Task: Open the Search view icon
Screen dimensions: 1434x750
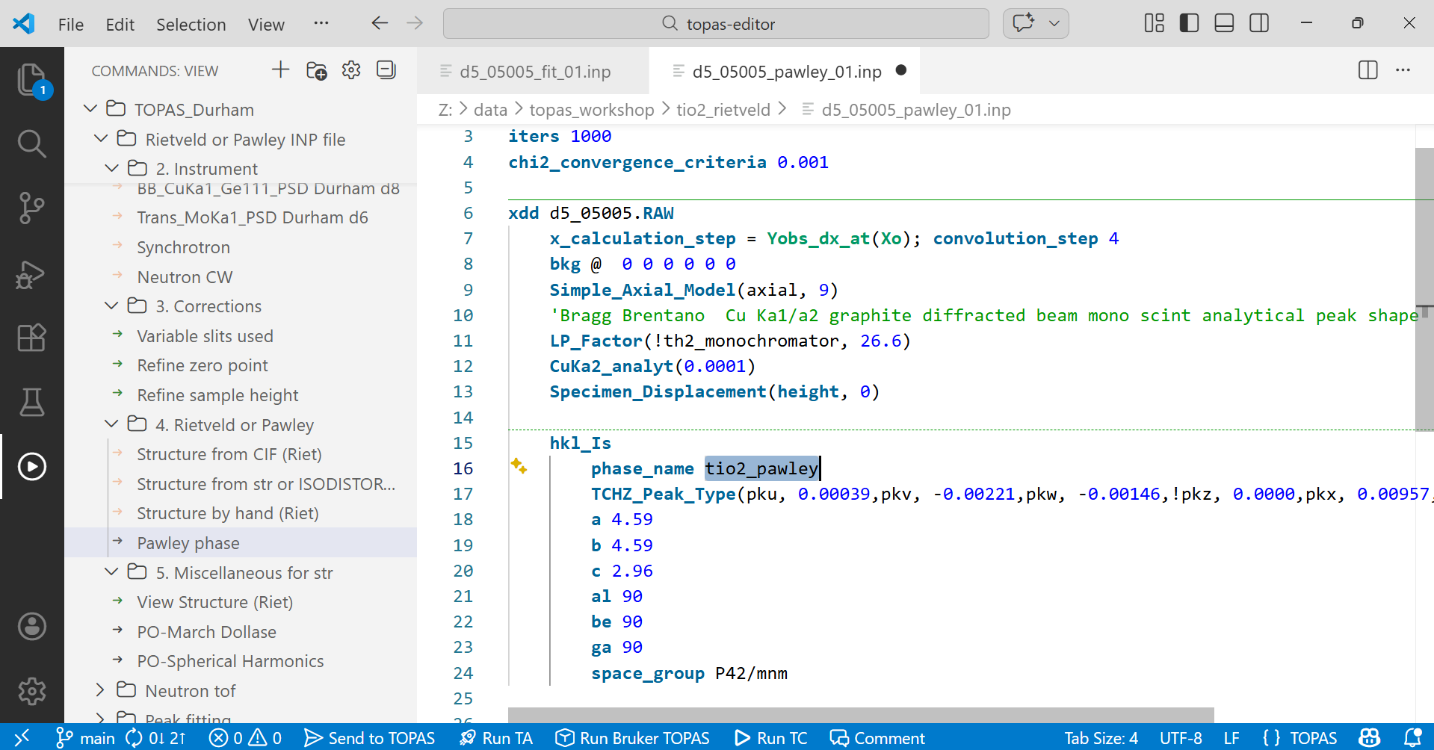Action: [31, 143]
